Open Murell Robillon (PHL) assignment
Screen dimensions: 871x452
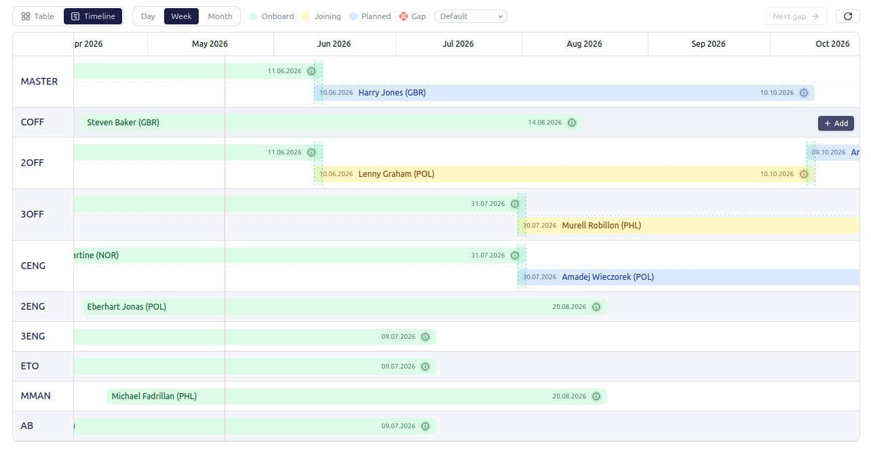coord(689,226)
